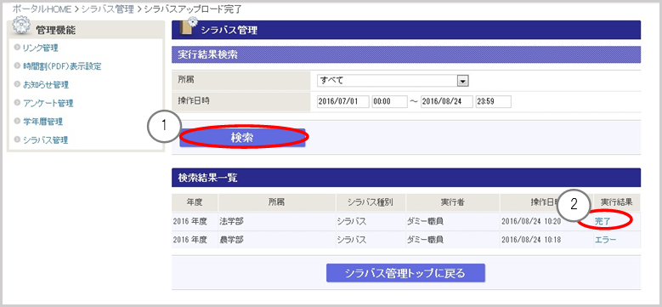The height and width of the screenshot is (307, 662).
Task: Go to ポータルHOME in the breadcrumb
Action: coord(42,9)
